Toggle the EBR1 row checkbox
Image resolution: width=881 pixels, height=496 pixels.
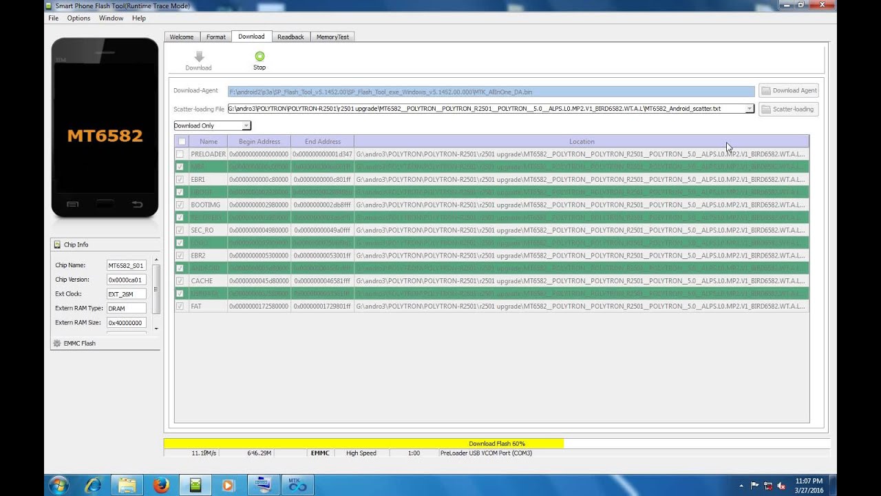pos(180,180)
